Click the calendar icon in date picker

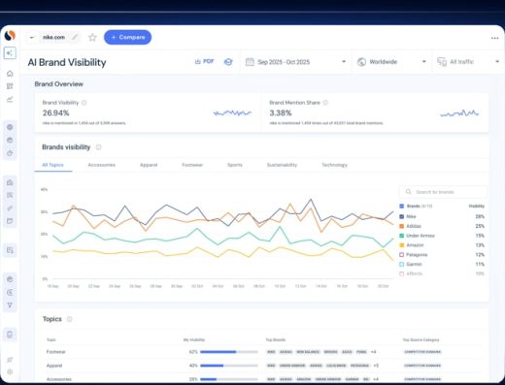click(x=250, y=62)
